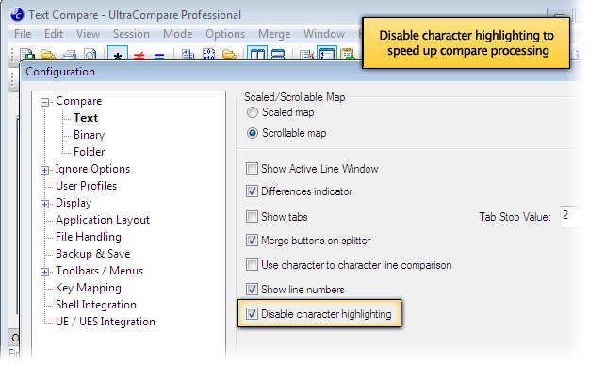Select the horizontal stacked layout icon
The image size is (589, 366).
click(x=277, y=55)
